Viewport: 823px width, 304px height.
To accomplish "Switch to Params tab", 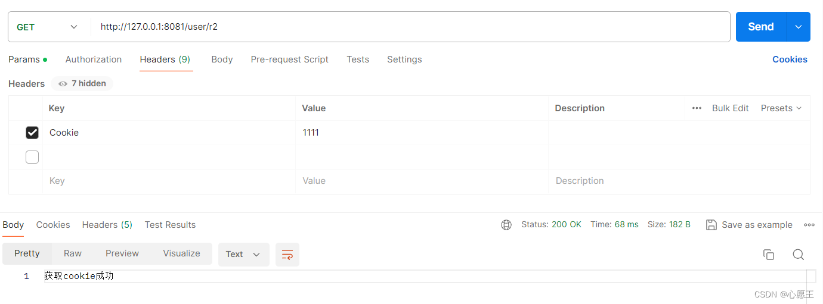I will [27, 59].
